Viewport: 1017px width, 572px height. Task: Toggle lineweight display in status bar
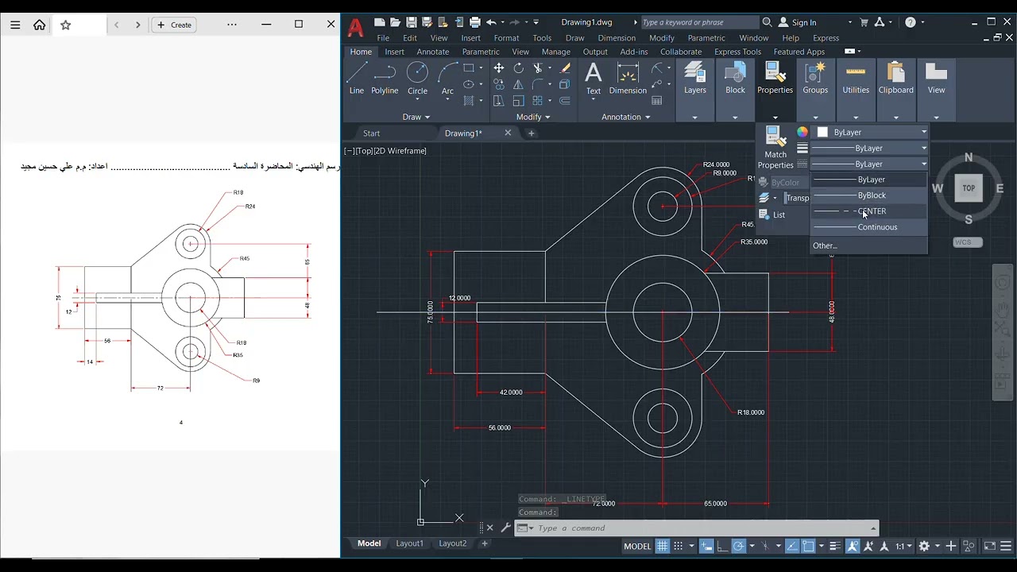(x=835, y=546)
